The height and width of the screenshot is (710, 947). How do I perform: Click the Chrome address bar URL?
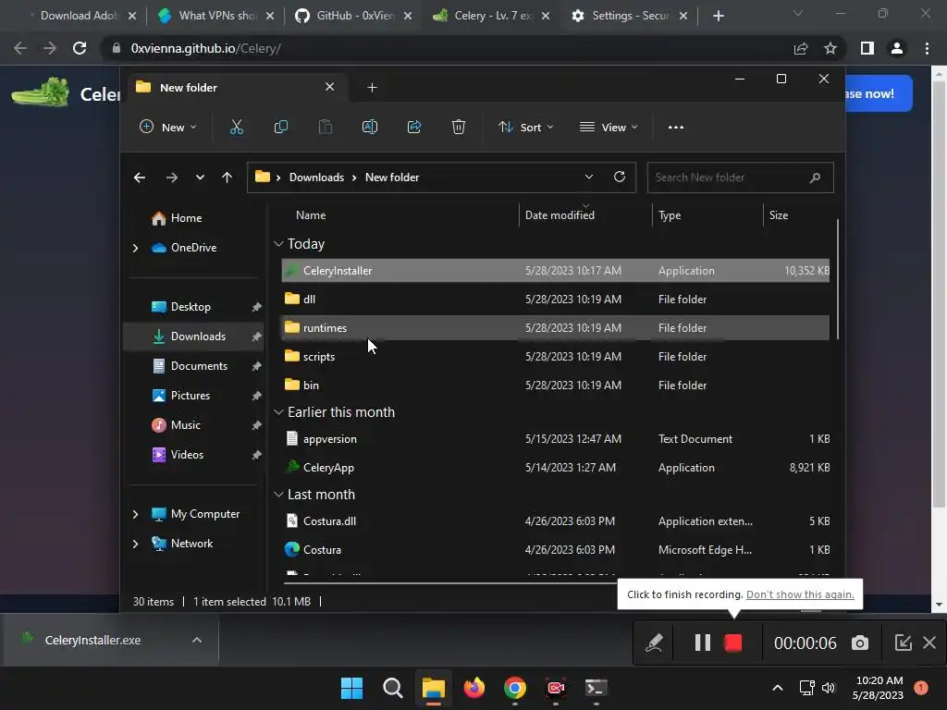pyautogui.click(x=206, y=48)
